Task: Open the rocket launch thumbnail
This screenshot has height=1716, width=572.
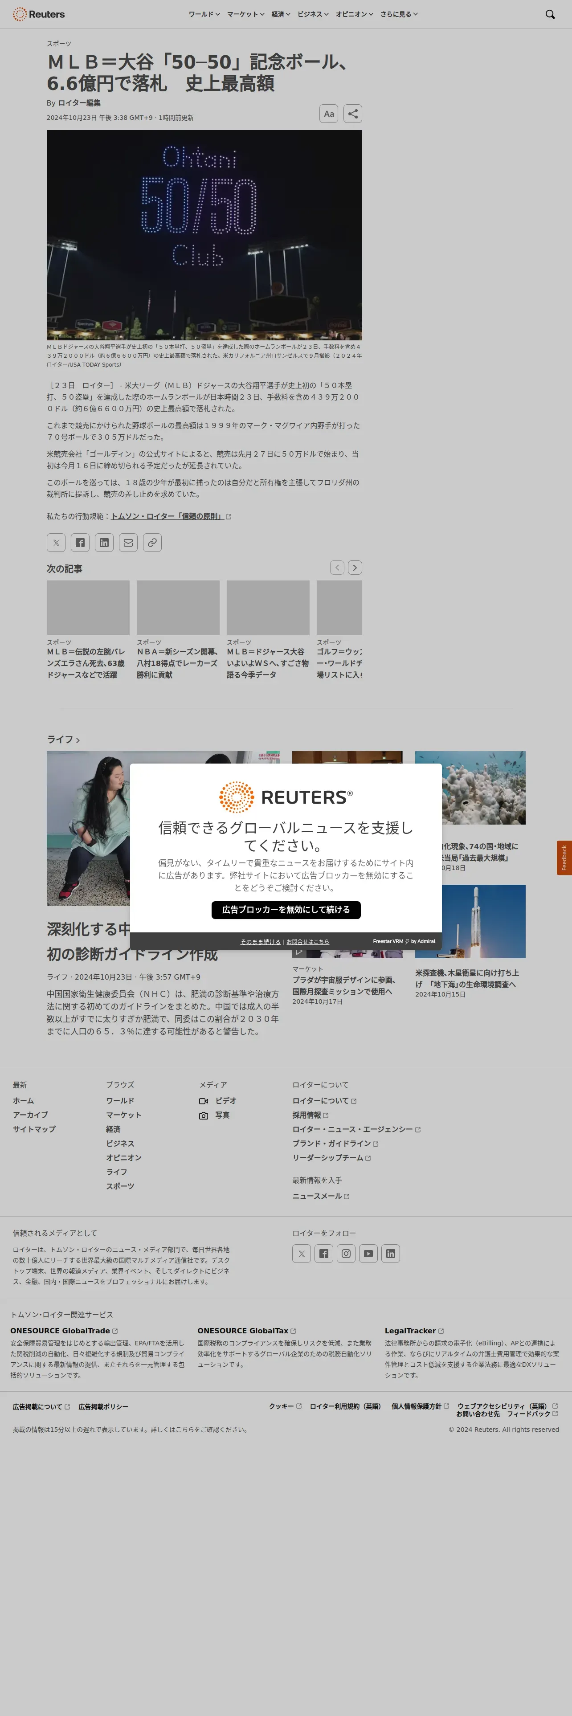Action: pyautogui.click(x=470, y=921)
